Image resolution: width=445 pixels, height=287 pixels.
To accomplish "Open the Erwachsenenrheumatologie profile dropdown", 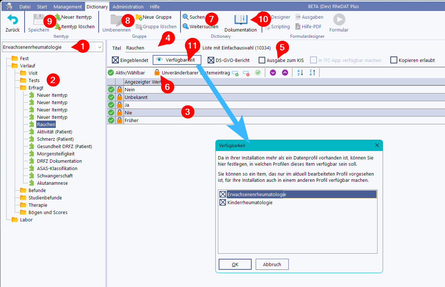I will coord(100,47).
